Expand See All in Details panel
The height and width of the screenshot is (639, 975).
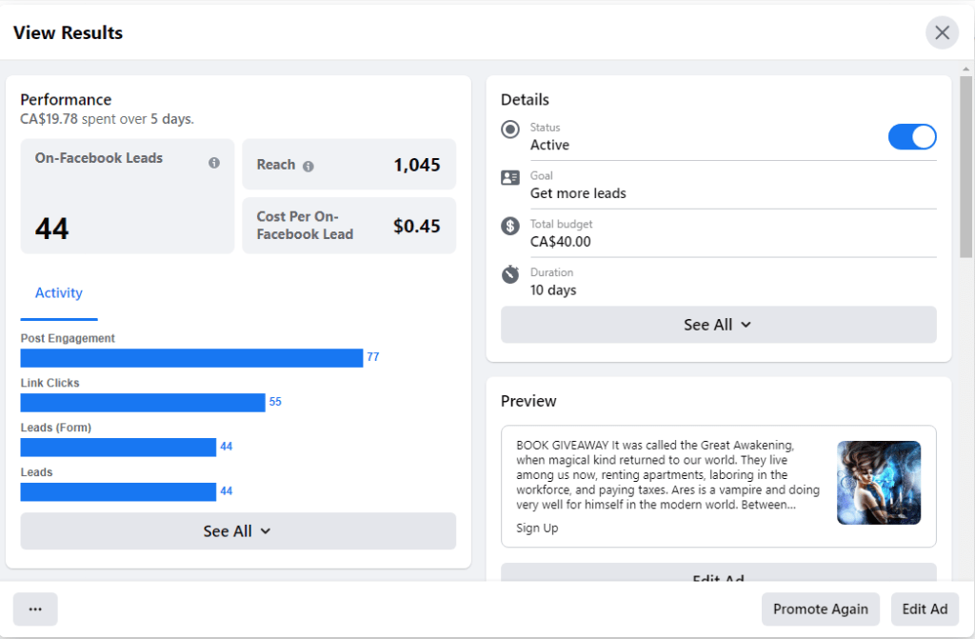[718, 325]
